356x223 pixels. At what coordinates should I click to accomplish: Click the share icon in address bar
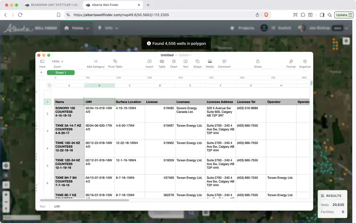pos(257,15)
